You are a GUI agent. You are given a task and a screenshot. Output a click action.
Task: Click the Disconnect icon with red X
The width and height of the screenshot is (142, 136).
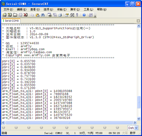click(26, 15)
